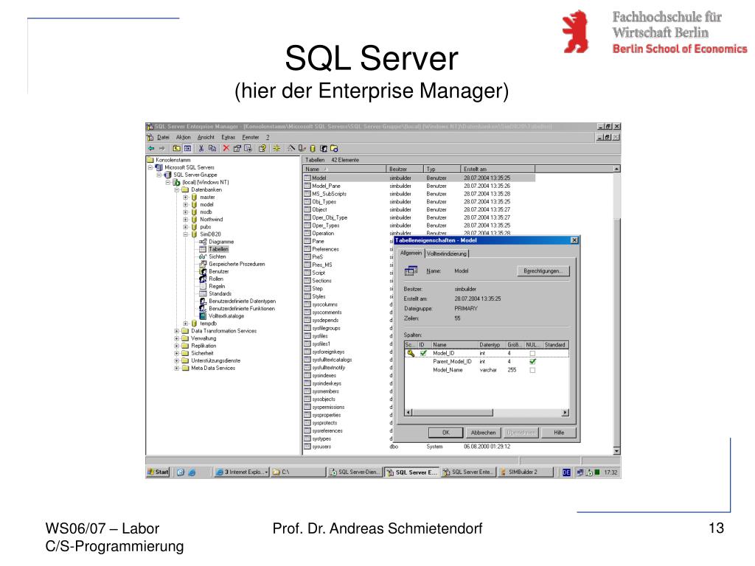Image resolution: width=755 pixels, height=566 pixels.
Task: Select the Gespeicherte Prozeduren tree item
Action: pos(237,265)
